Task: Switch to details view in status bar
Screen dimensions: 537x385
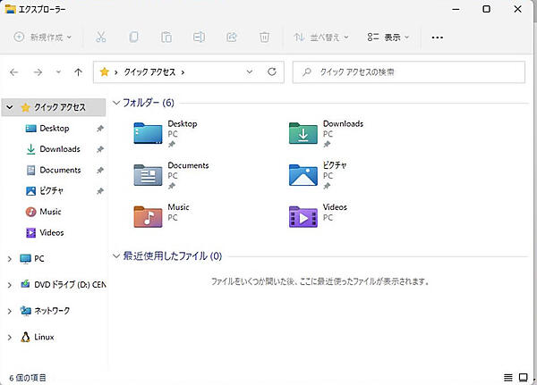Action: click(509, 378)
